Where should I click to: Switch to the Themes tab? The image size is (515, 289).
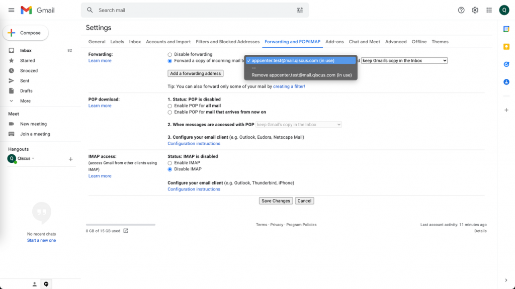[x=440, y=42]
